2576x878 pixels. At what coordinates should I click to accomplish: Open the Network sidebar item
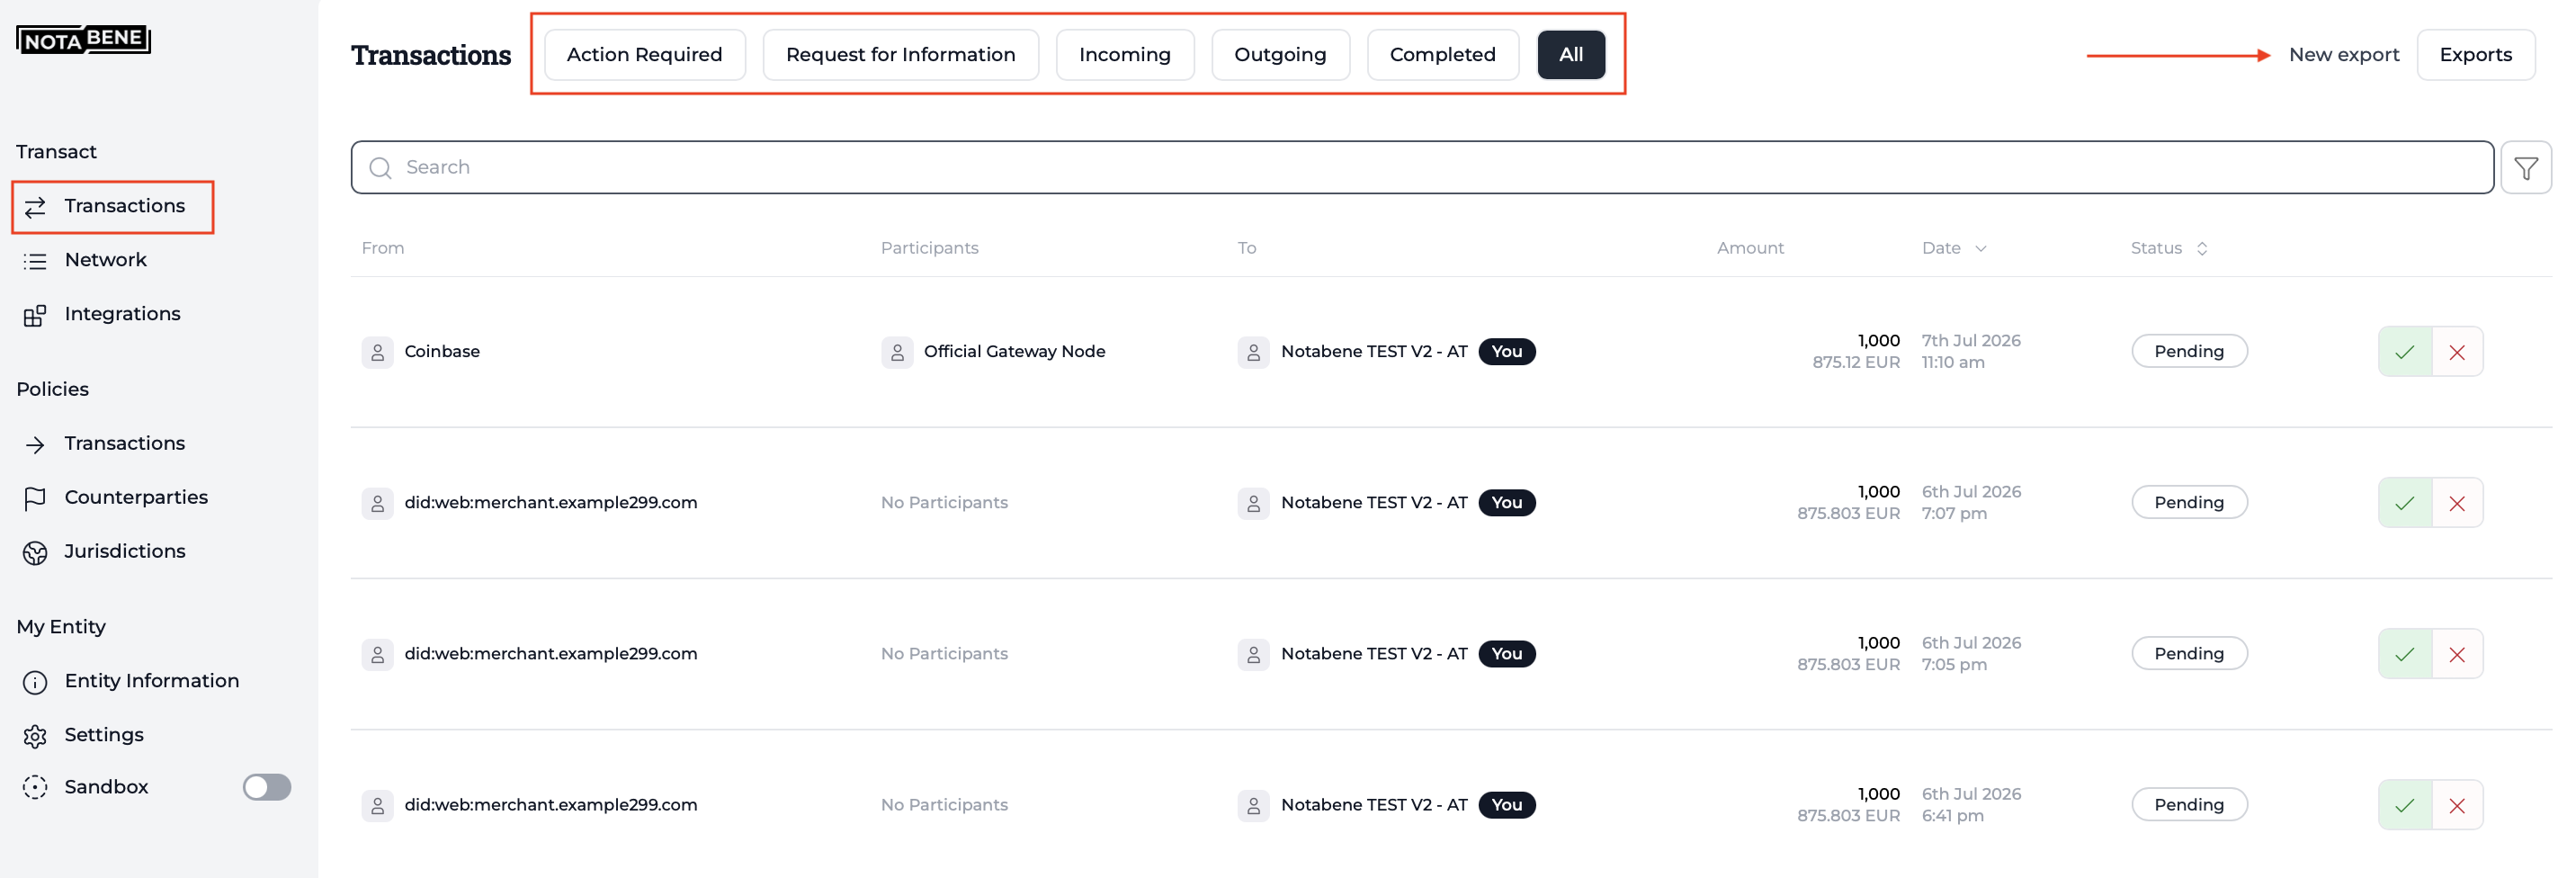pyautogui.click(x=87, y=260)
